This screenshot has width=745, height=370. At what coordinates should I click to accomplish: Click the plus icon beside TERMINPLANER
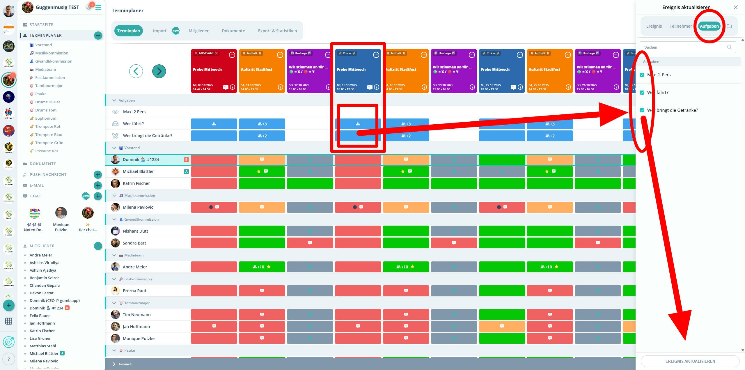98,36
